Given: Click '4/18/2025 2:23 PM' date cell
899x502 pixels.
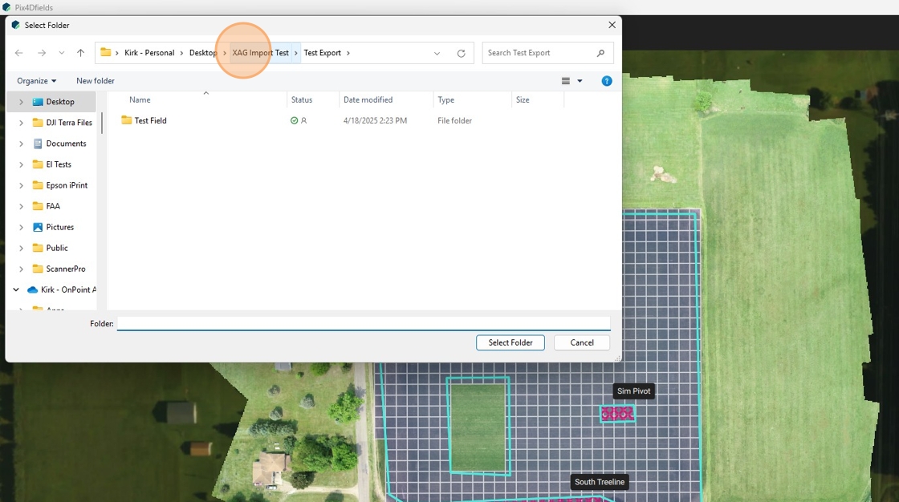Looking at the screenshot, I should (375, 120).
